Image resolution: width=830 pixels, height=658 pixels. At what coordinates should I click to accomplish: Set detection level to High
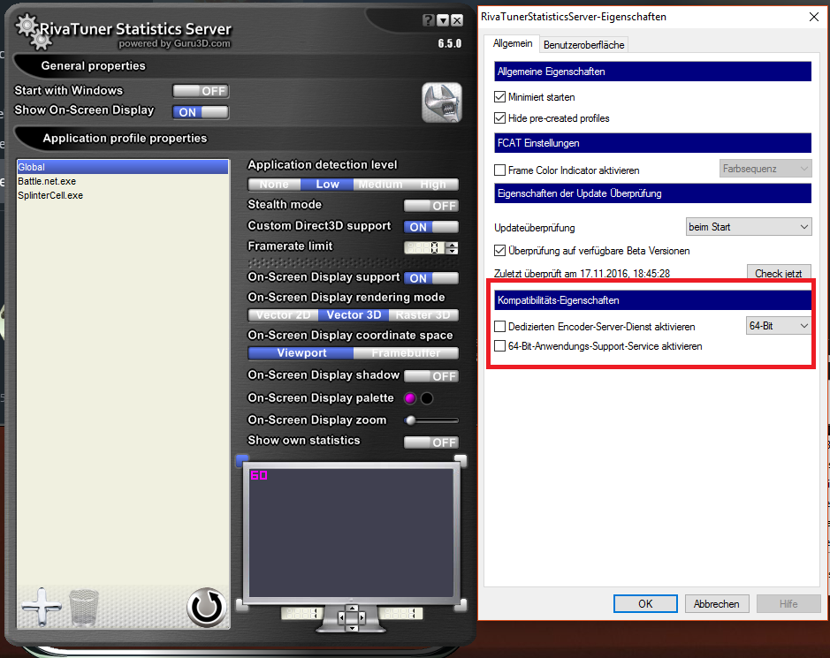pyautogui.click(x=433, y=185)
